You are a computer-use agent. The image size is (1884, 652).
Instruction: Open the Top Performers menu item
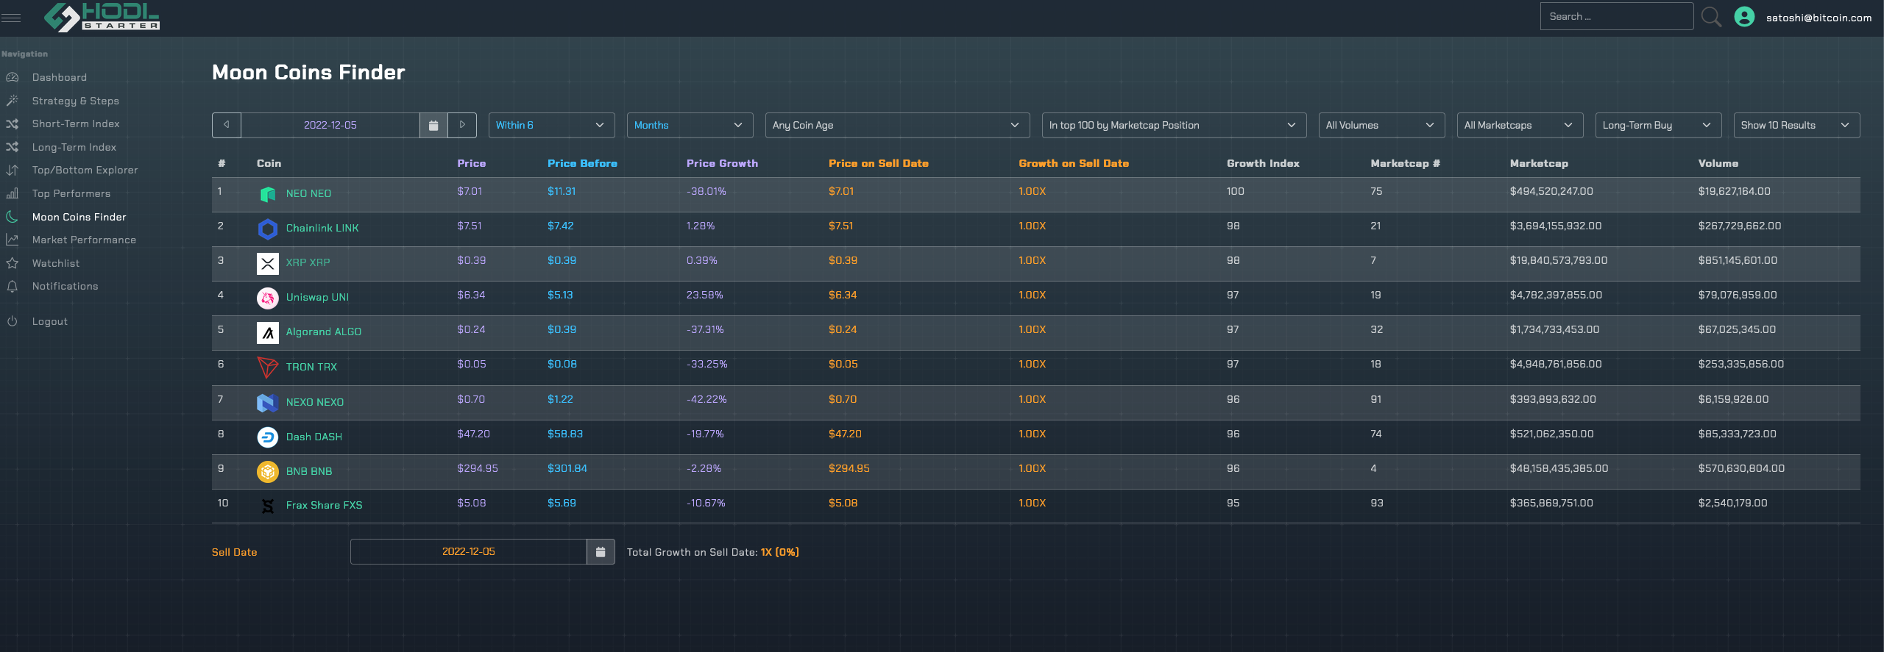(71, 193)
